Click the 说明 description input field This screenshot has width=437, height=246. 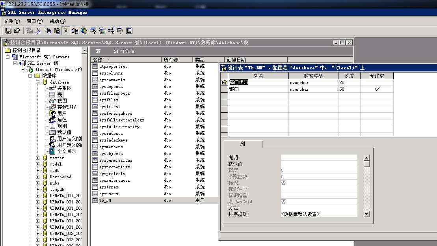pos(319,158)
